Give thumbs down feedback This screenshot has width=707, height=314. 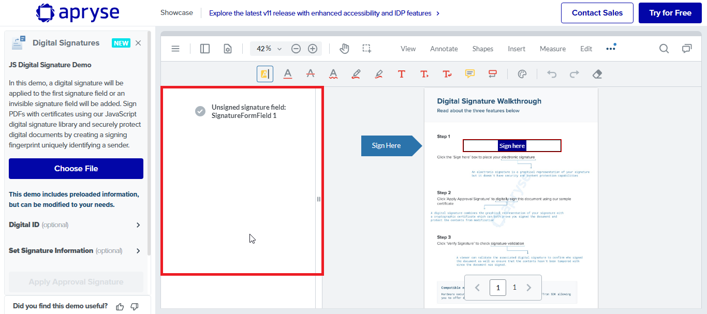[135, 306]
